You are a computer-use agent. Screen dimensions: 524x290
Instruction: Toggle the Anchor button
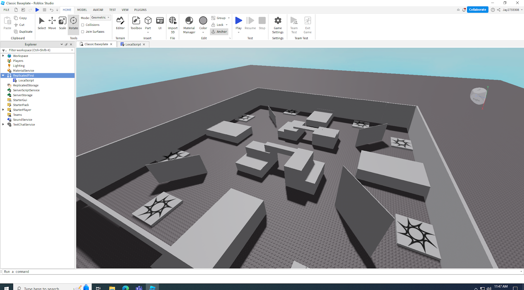219,32
